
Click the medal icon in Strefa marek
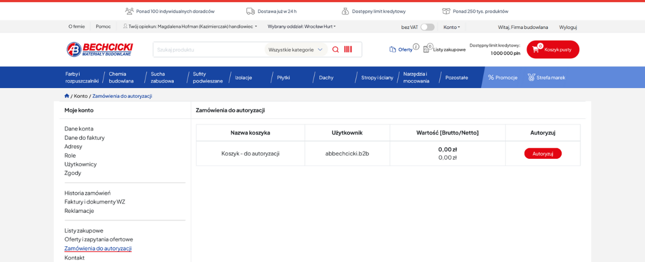[x=531, y=77]
